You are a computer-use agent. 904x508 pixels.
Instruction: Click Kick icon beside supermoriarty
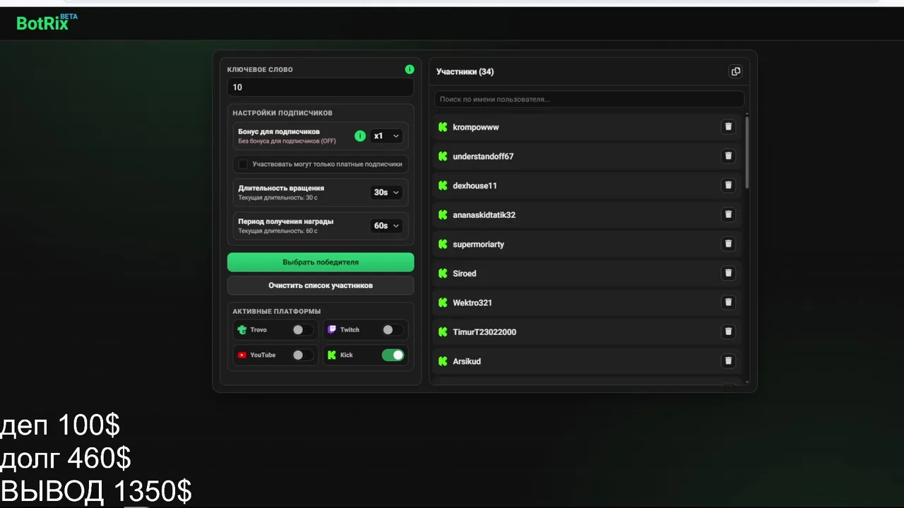coord(443,244)
